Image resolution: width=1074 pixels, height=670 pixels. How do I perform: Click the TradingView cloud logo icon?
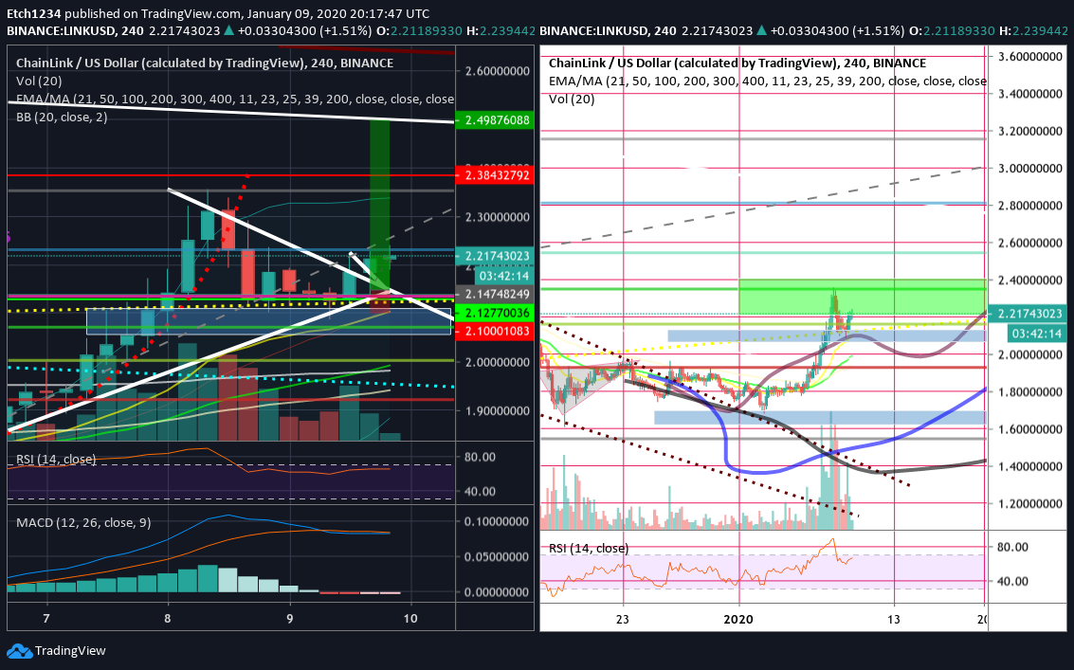pos(19,651)
